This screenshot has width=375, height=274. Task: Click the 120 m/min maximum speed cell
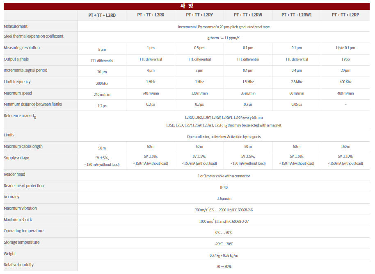pos(199,93)
